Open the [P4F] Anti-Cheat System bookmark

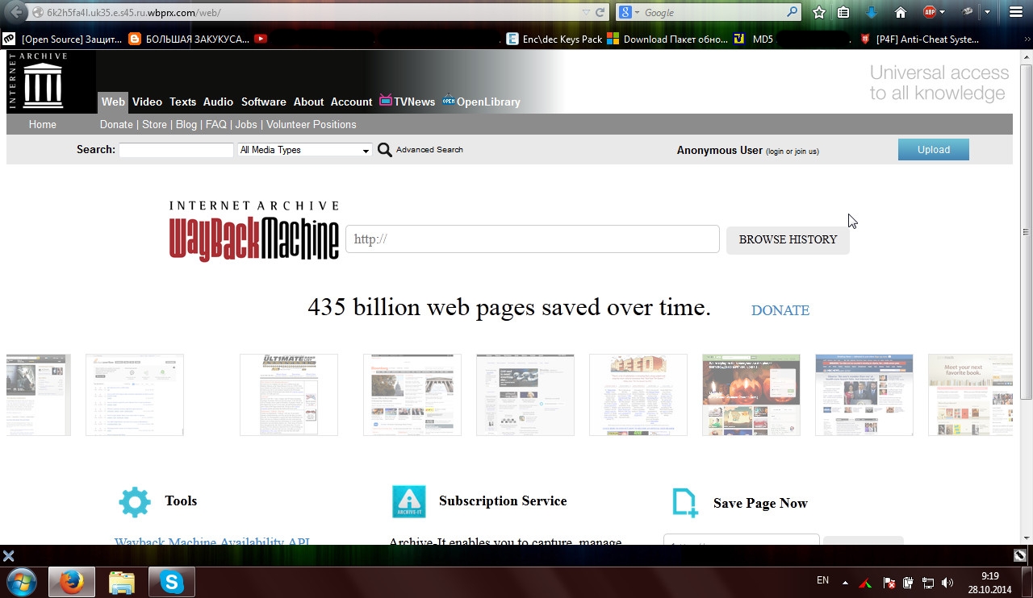pos(920,39)
